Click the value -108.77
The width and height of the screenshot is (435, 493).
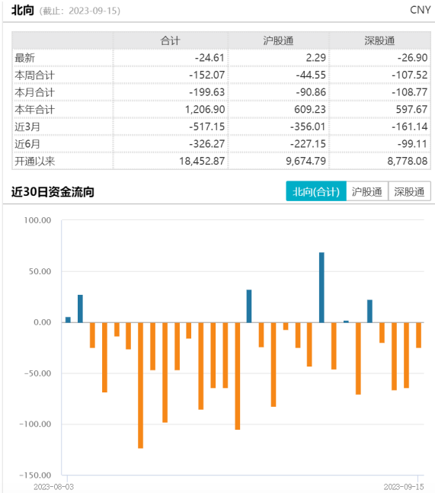[410, 92]
